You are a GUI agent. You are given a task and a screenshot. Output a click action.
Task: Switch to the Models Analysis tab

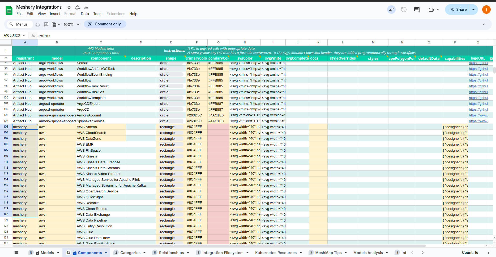[368, 253]
